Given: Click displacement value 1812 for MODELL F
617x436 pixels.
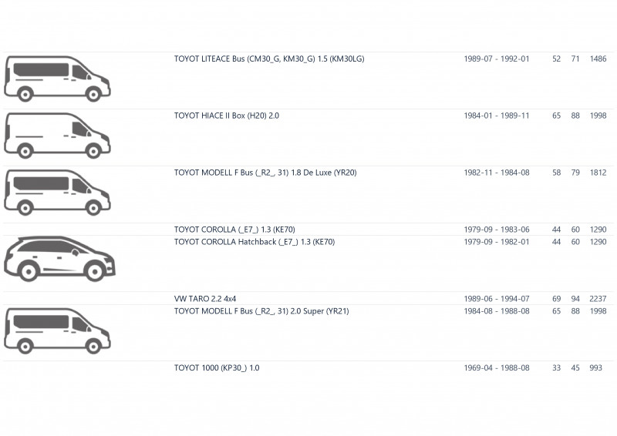Looking at the screenshot, I should tap(598, 173).
